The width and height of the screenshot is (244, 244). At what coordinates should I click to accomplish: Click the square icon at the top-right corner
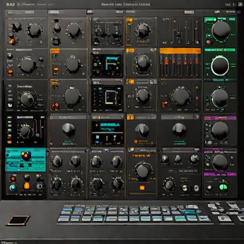240,4
